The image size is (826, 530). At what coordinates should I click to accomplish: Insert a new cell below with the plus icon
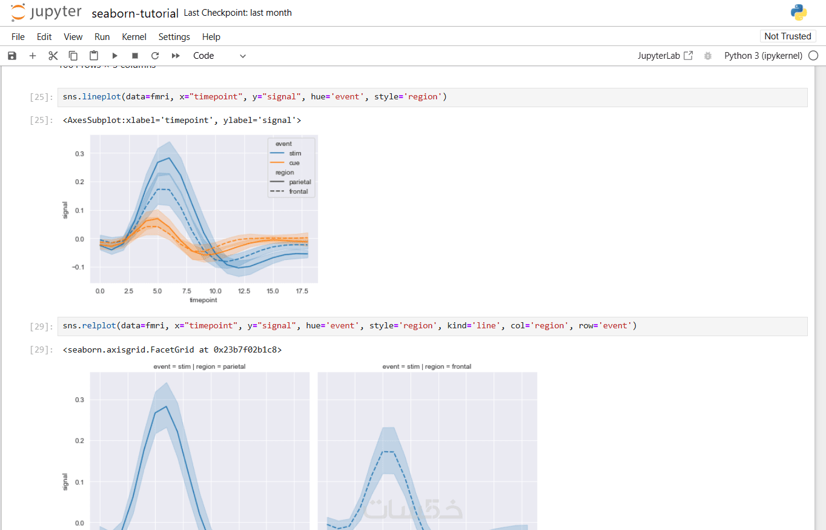click(33, 56)
